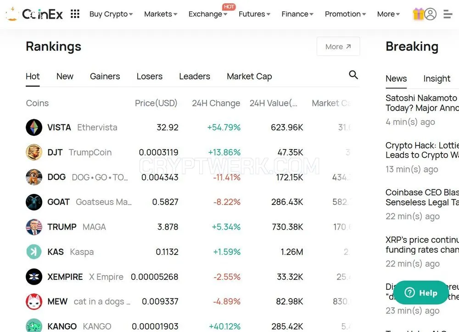Click XEMPIRE price 0.00005268
Viewport: 459px width, 332px height.
pyautogui.click(x=155, y=277)
